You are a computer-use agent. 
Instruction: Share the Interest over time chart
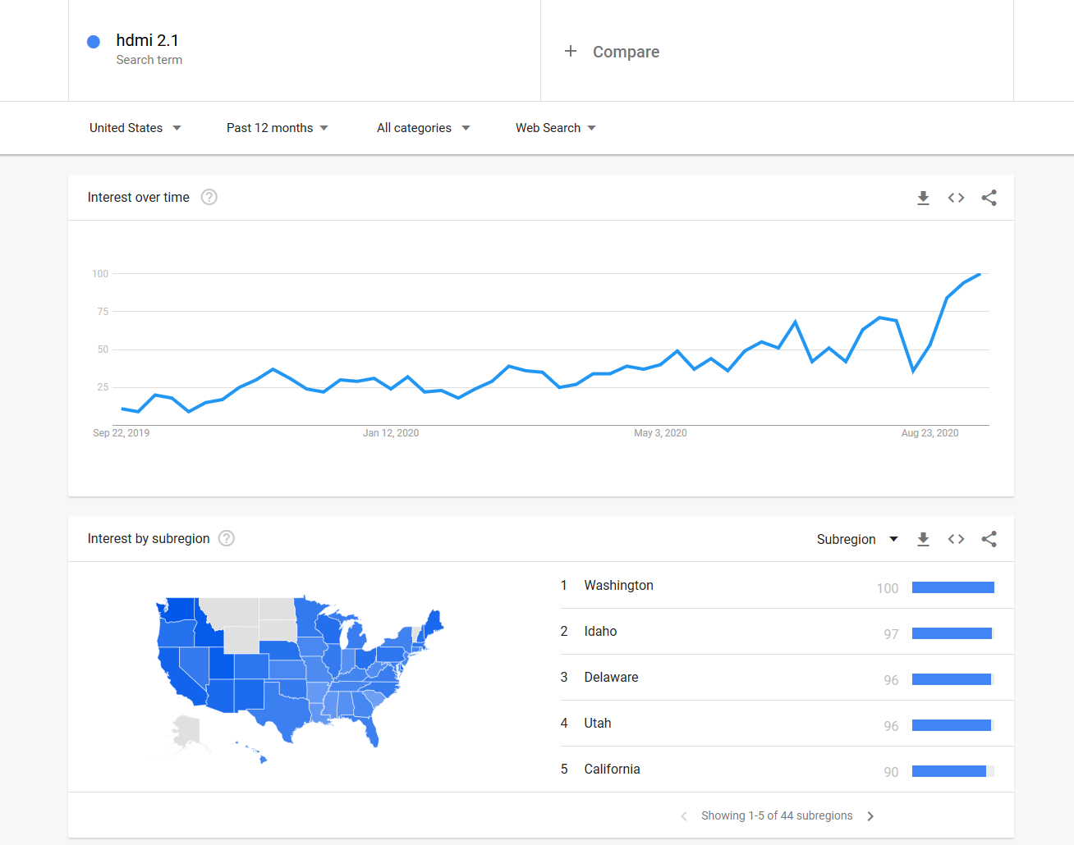click(989, 198)
